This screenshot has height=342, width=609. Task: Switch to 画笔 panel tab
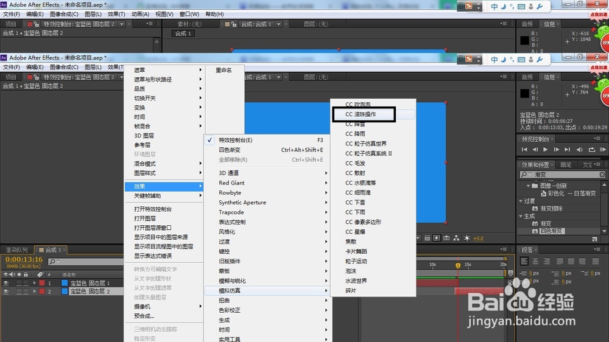pyautogui.click(x=566, y=164)
